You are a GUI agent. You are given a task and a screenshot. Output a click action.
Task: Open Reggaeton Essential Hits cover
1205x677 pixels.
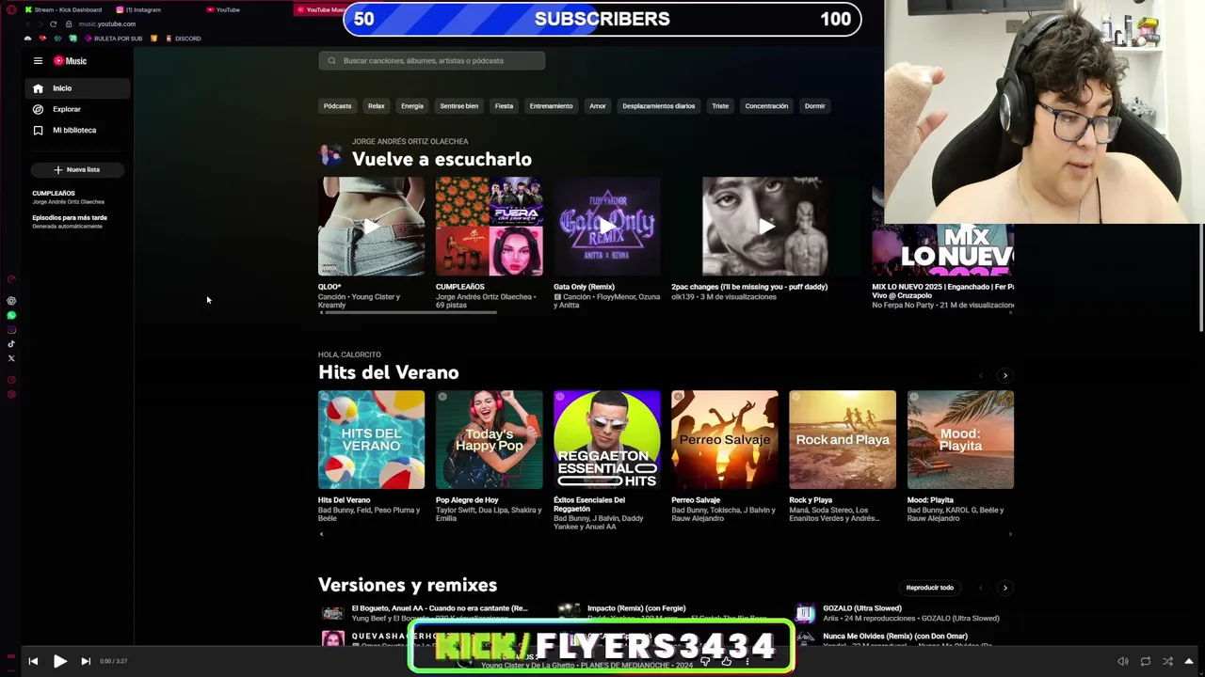pos(606,440)
